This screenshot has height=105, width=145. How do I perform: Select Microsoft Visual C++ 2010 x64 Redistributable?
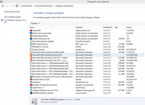coord(86,71)
